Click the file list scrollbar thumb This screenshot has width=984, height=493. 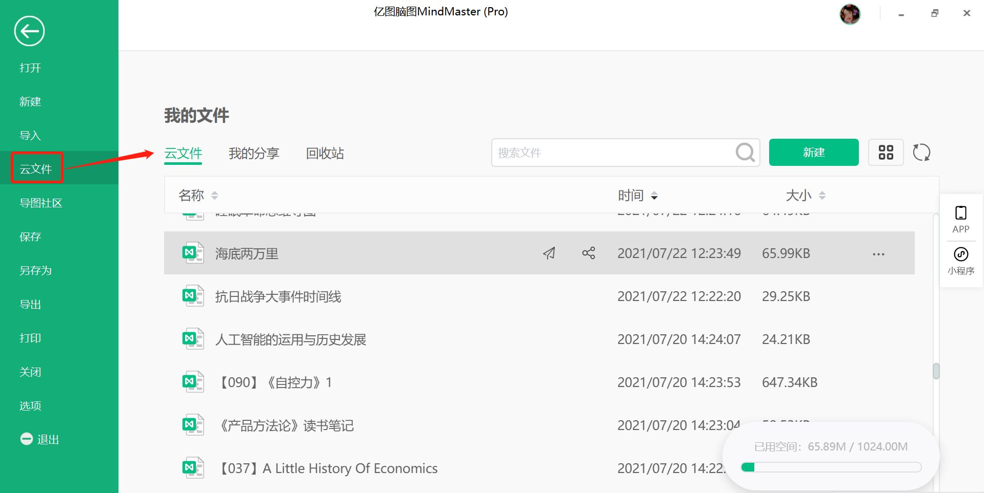[x=936, y=371]
